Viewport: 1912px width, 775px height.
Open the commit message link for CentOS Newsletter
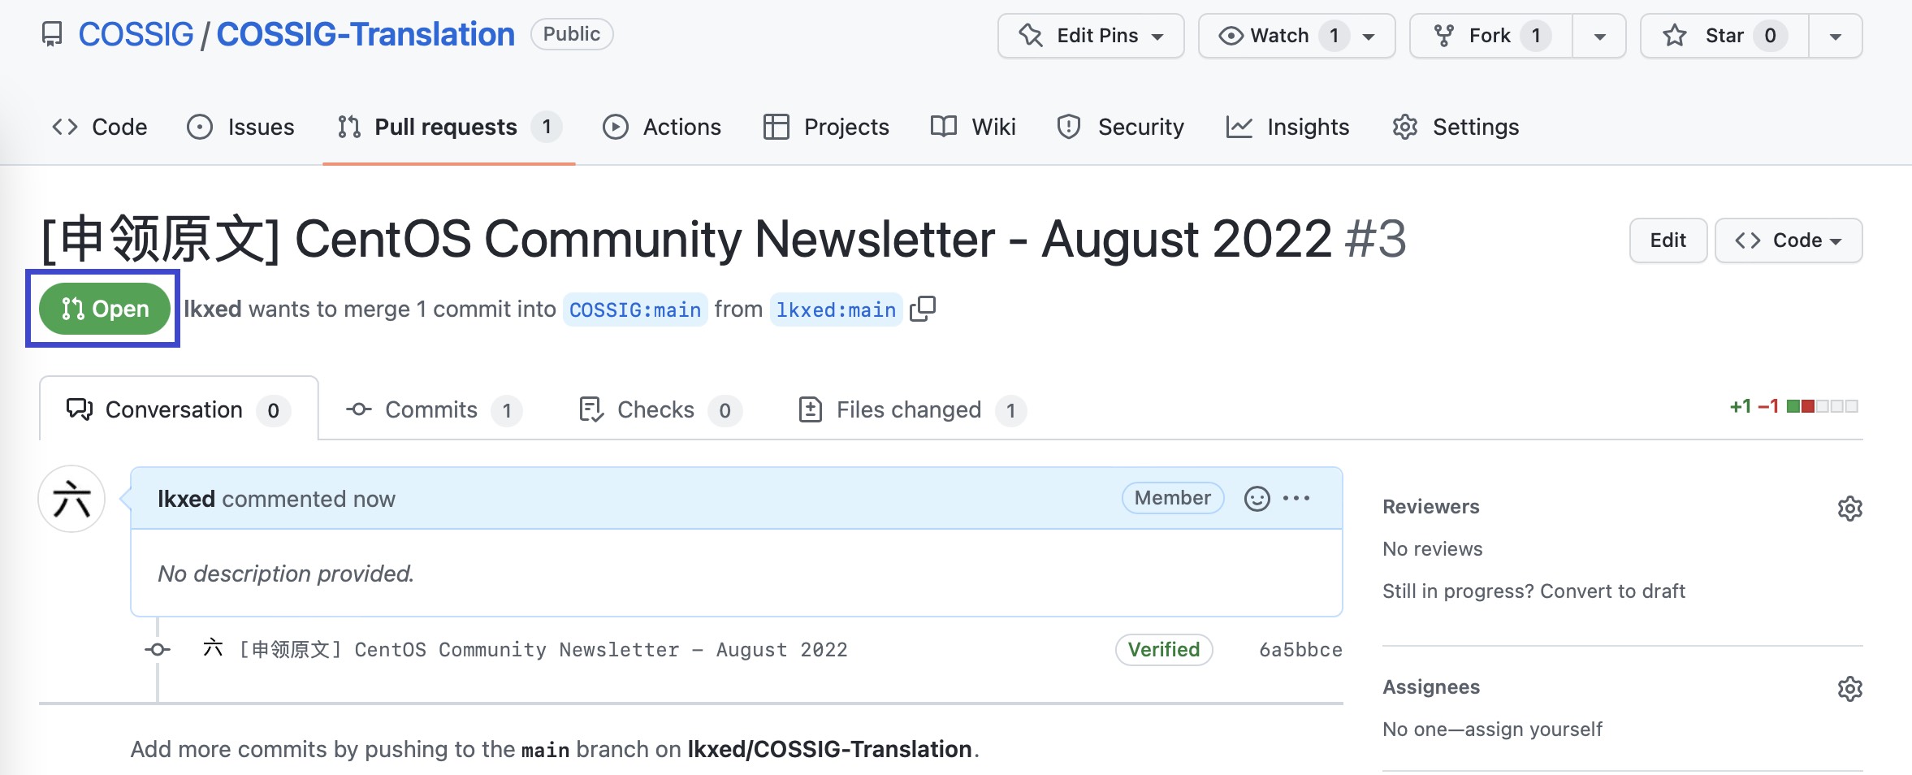pos(543,650)
